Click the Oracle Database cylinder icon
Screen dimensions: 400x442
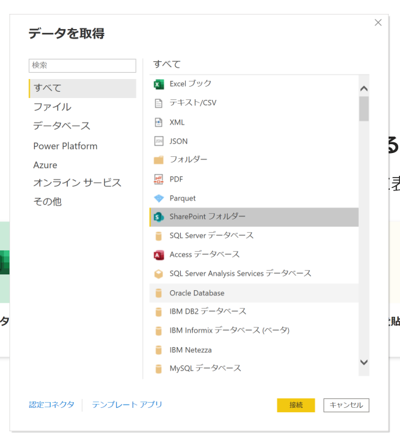click(159, 293)
